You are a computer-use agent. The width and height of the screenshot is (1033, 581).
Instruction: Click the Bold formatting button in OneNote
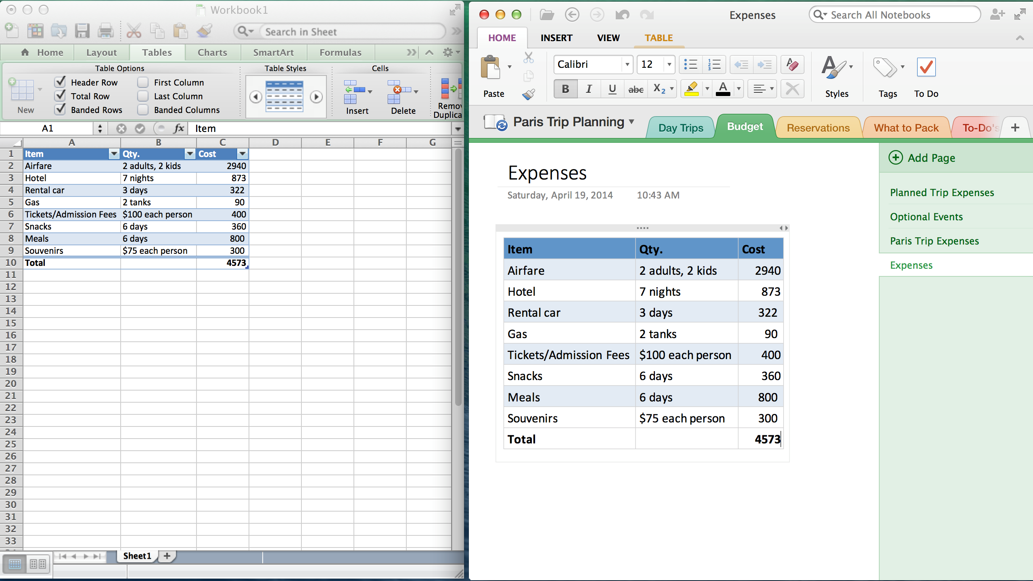tap(565, 89)
